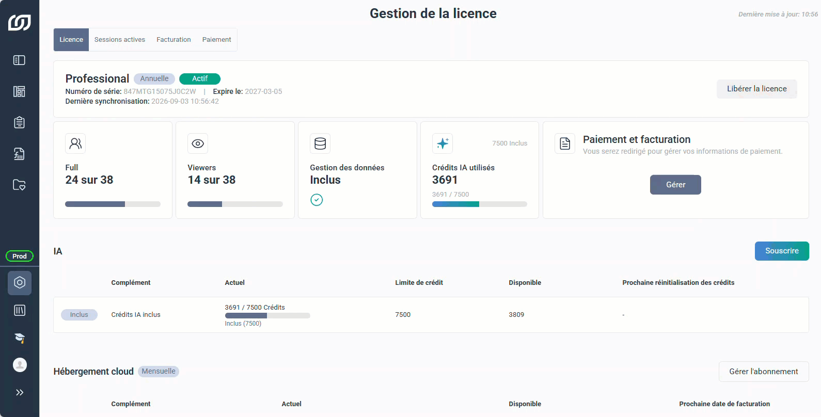This screenshot has width=821, height=417.
Task: Click the 'Paiement et facturation' heading
Action: pyautogui.click(x=637, y=139)
